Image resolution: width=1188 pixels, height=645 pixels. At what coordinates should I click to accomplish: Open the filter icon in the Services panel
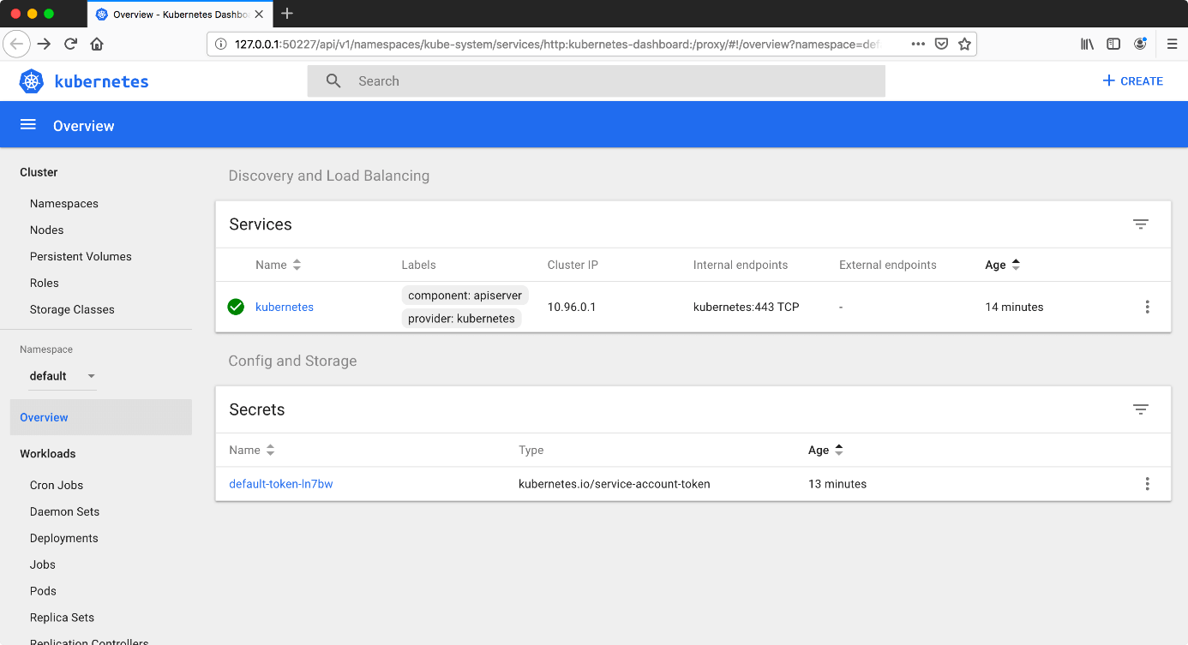click(1140, 224)
